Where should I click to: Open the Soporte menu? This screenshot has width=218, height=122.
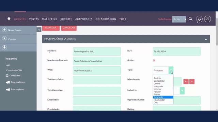point(66,19)
